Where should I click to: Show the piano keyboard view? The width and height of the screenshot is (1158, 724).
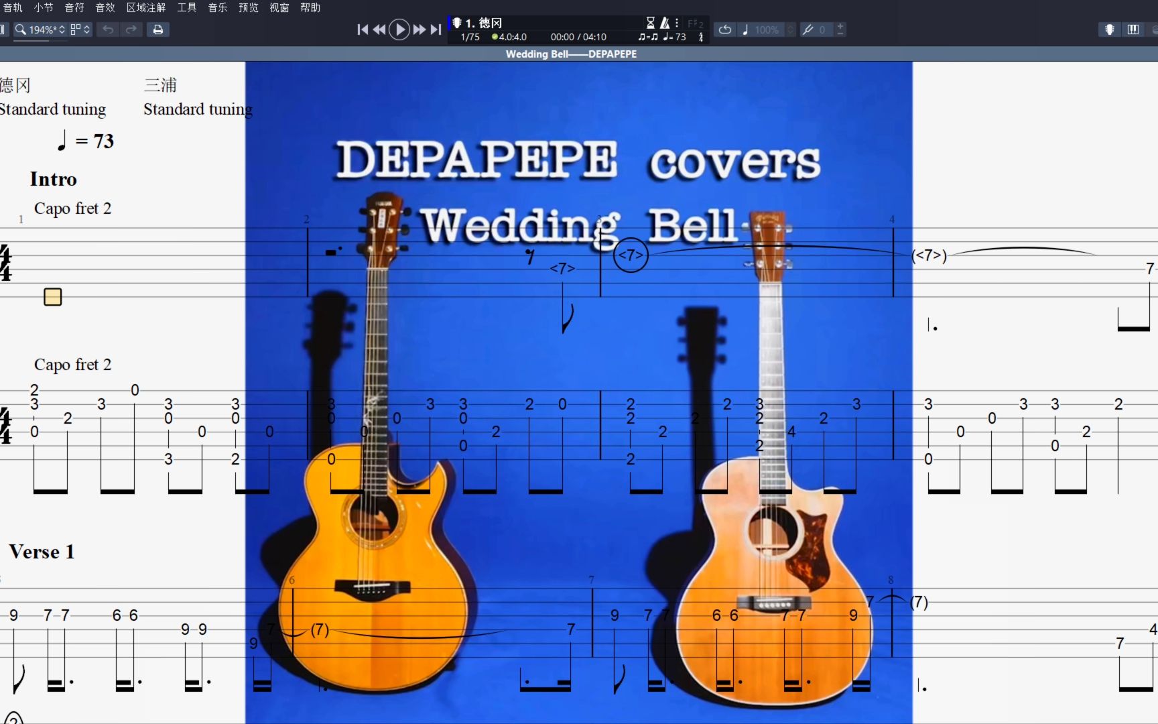click(1133, 29)
